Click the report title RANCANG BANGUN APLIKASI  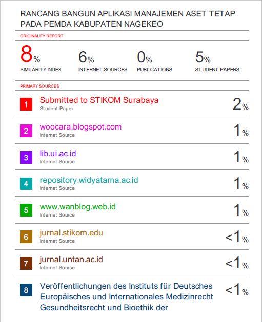pos(128,19)
